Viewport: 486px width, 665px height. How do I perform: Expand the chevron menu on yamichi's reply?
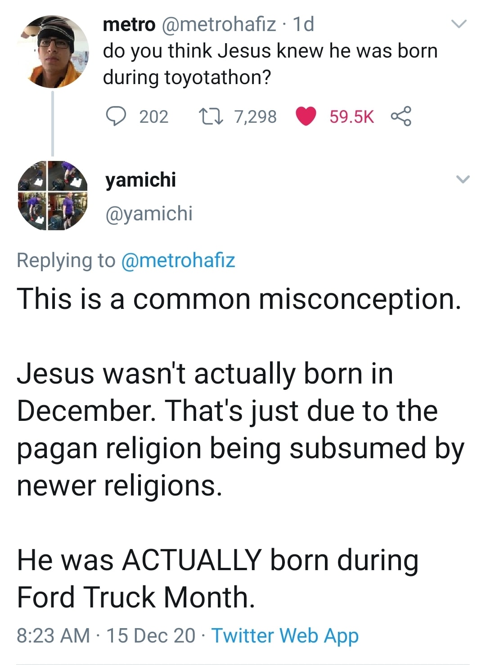(x=463, y=179)
